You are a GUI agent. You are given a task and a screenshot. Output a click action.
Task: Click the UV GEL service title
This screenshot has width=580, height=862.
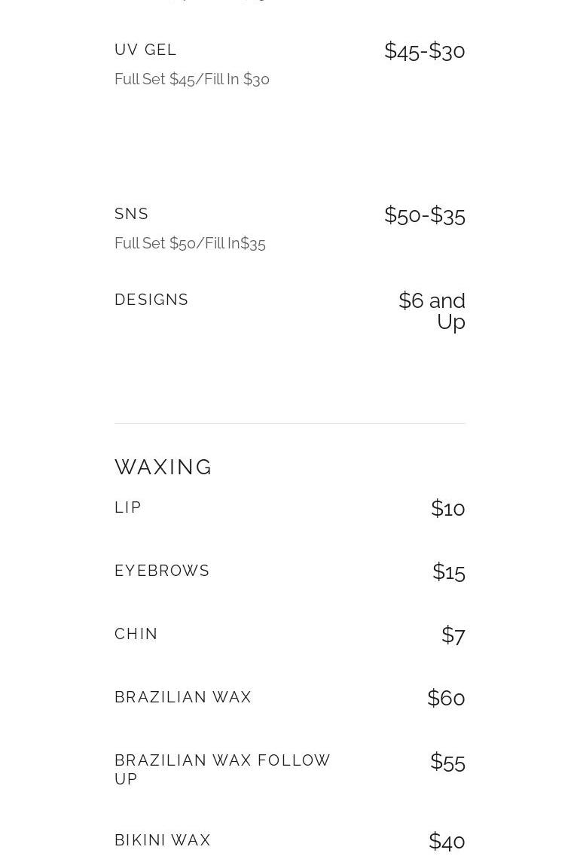tap(145, 50)
